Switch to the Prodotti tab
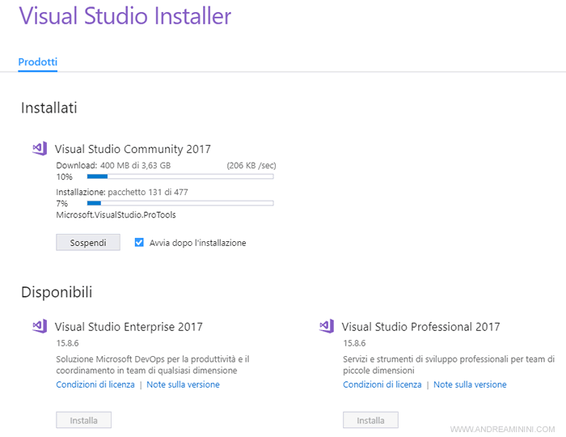The height and width of the screenshot is (437, 566). 37,62
